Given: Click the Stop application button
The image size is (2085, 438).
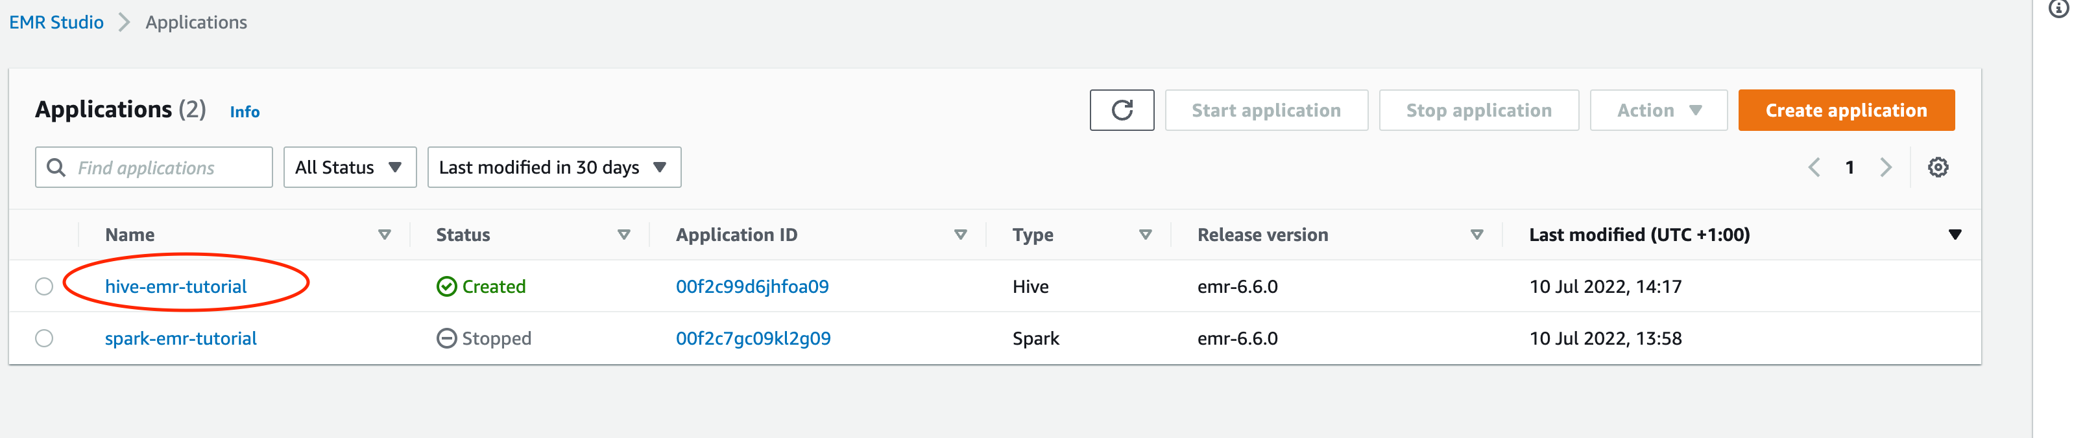Looking at the screenshot, I should tap(1478, 110).
